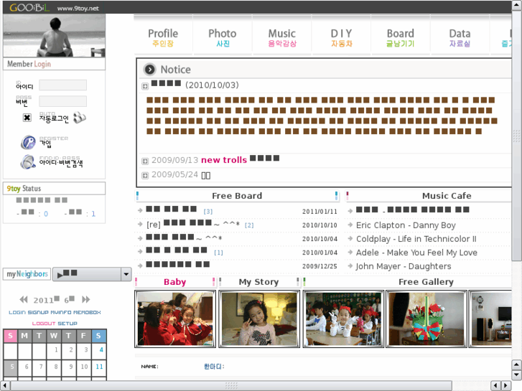Toggle the auto login checkbox
Screen dimensions: 522x391
[x=27, y=118]
